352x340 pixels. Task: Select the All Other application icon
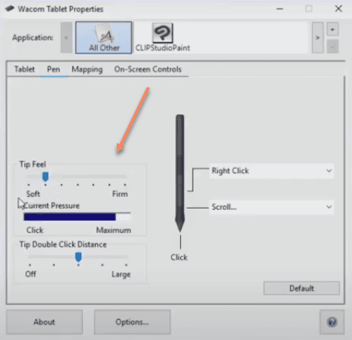(103, 38)
